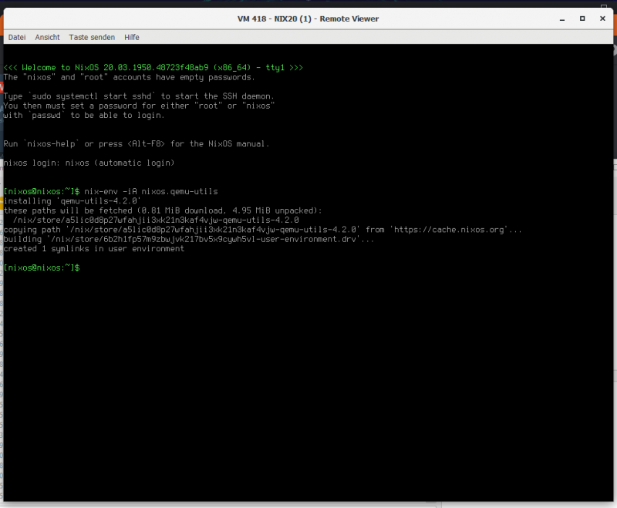Click the Run nixos-help manual hint line

[137, 143]
